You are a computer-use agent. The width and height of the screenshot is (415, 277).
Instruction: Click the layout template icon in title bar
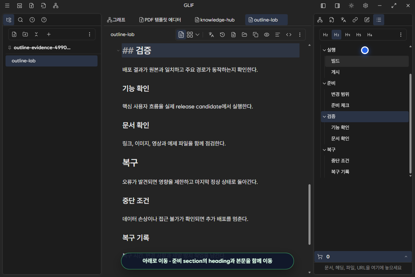(19, 6)
